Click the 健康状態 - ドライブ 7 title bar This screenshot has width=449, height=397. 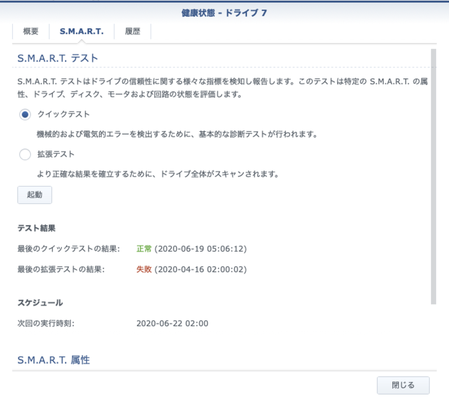pyautogui.click(x=225, y=13)
